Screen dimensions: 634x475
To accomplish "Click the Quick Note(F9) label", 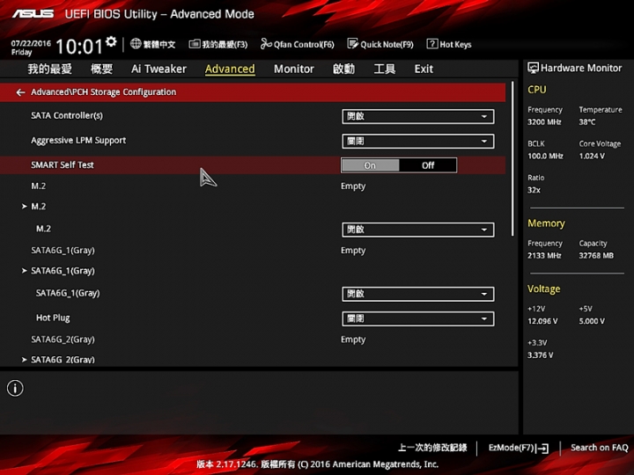I will [x=387, y=45].
